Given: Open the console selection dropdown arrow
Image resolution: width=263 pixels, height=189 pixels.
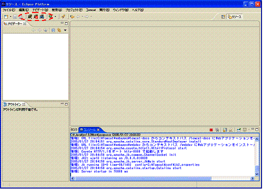Looking at the screenshot, I should coord(249,129).
